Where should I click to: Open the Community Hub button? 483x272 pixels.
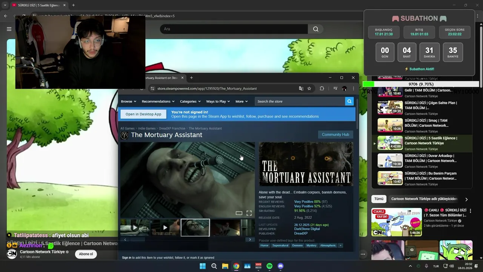click(335, 134)
